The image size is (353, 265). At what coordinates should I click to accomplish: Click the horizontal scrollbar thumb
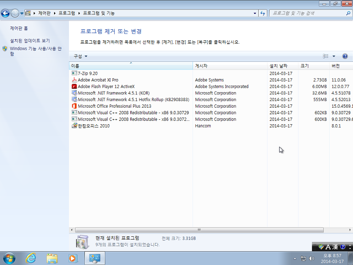pyautogui.click(x=199, y=230)
